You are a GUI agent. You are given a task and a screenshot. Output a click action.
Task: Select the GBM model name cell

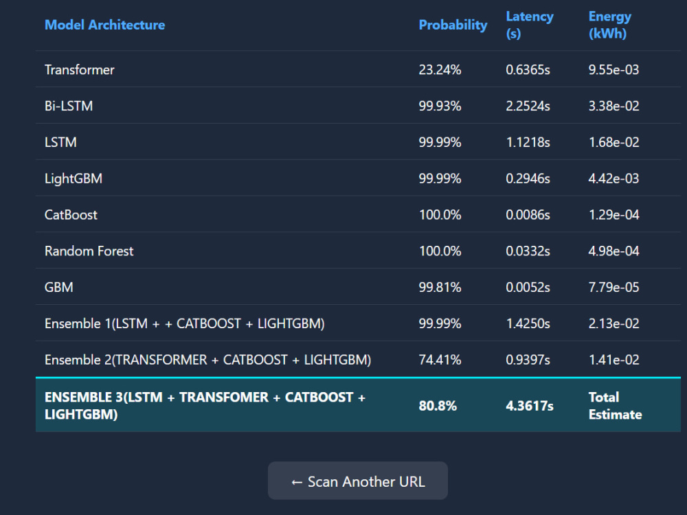pos(58,287)
